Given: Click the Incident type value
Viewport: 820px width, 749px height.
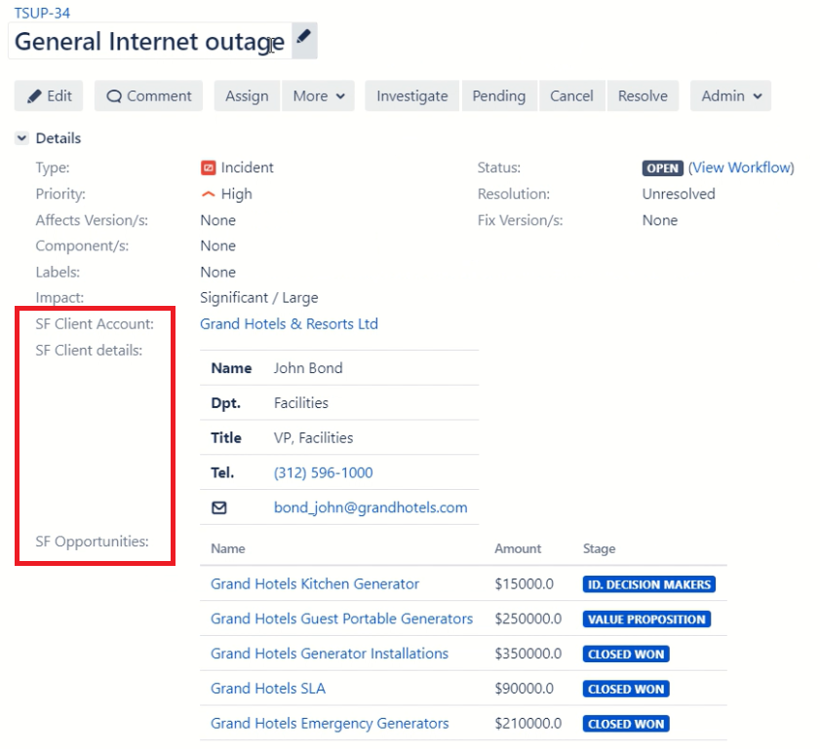Looking at the screenshot, I should coord(247,168).
